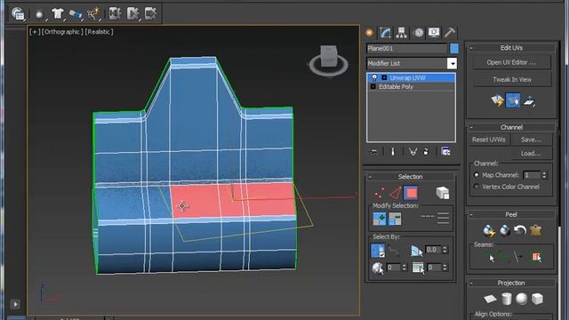This screenshot has width=569, height=320.
Task: Click Select by Material ID icon
Action: click(x=378, y=268)
